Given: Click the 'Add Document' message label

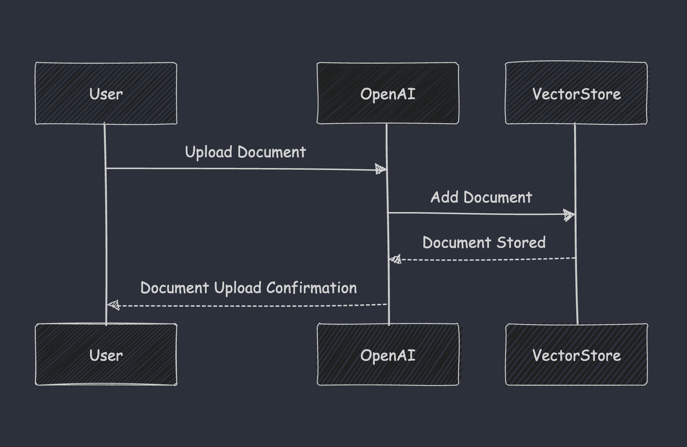Looking at the screenshot, I should pos(481,197).
